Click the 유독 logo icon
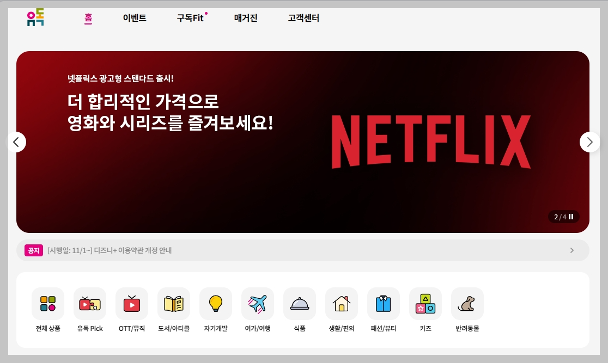The height and width of the screenshot is (363, 608). point(35,17)
